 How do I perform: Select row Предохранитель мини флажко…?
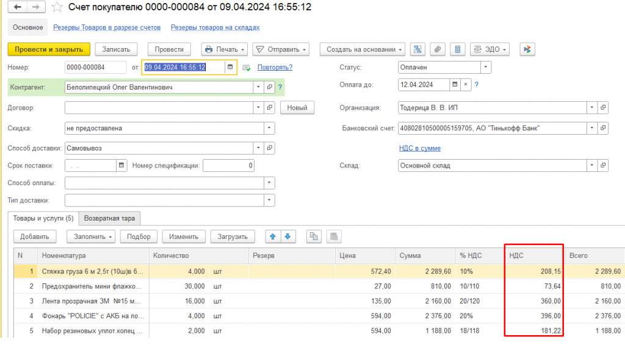[319, 286]
